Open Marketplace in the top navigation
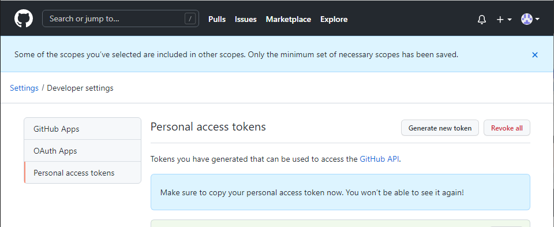554x227 pixels. point(289,19)
